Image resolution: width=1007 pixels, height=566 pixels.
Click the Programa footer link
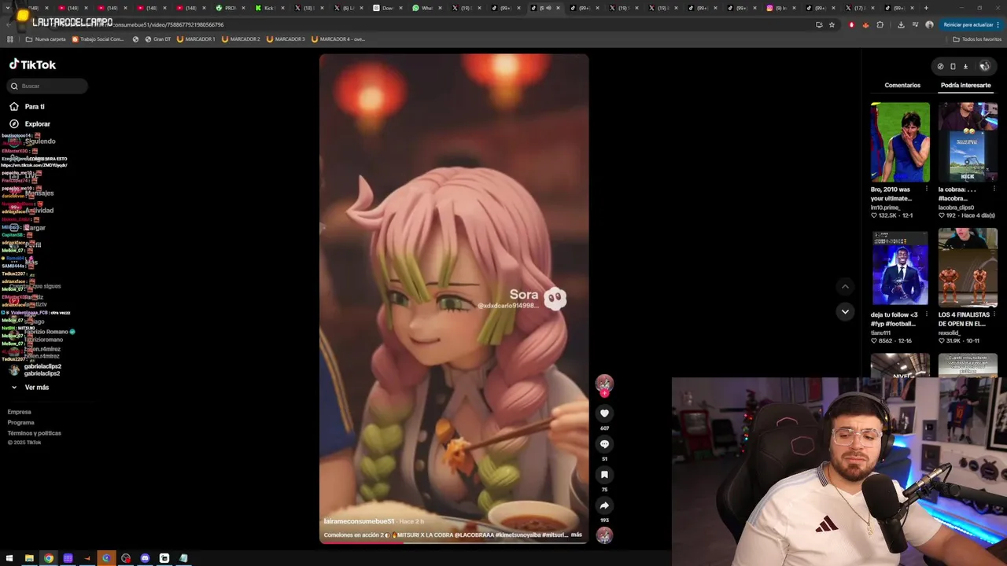point(21,422)
